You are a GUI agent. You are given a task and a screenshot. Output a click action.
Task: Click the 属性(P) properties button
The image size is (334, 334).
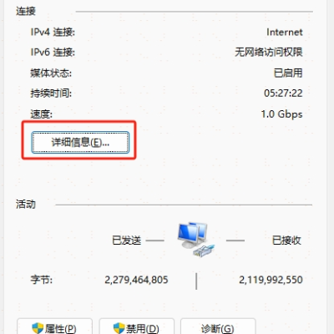pyautogui.click(x=54, y=326)
